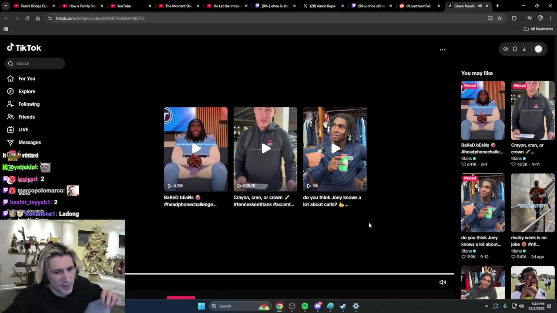Image resolution: width=557 pixels, height=313 pixels.
Task: Switch to the How a Family Sto browser tab
Action: [82, 6]
